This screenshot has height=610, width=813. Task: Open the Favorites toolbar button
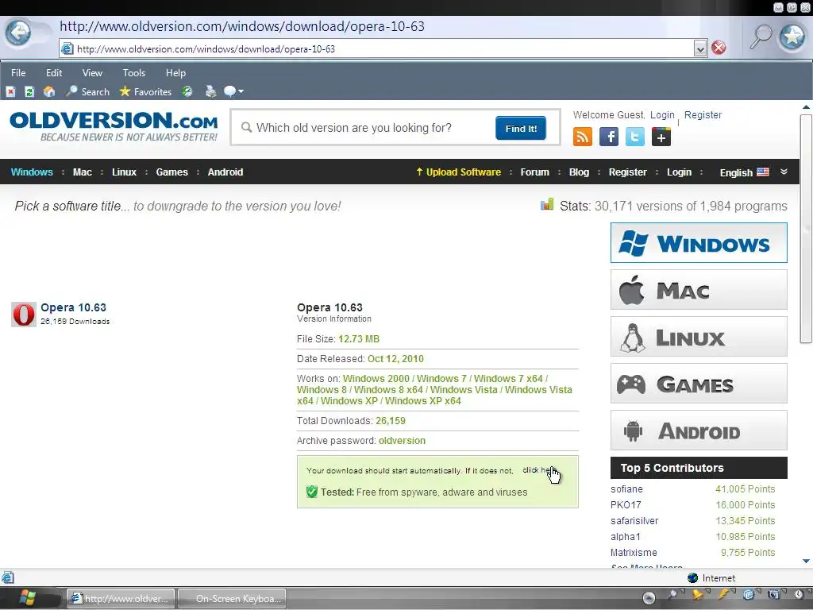(145, 92)
